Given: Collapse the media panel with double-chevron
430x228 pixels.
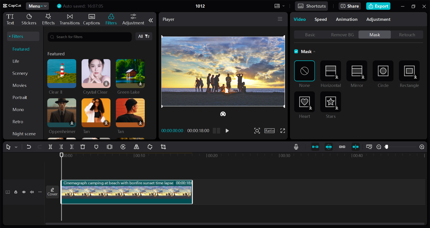Looking at the screenshot, I should tap(150, 20).
